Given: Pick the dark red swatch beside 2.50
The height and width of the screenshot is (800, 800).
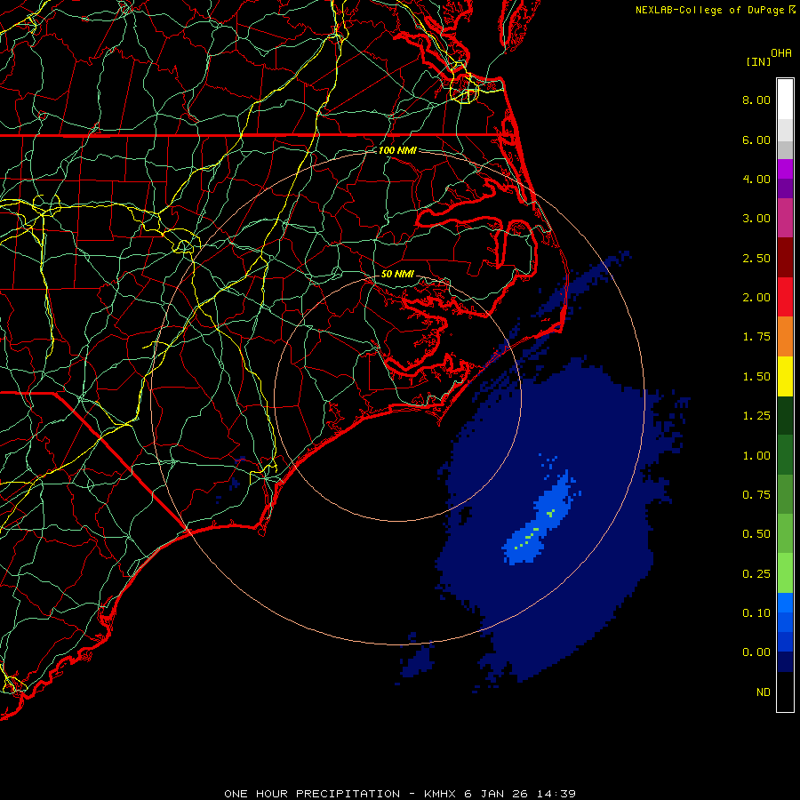Looking at the screenshot, I should tap(785, 258).
